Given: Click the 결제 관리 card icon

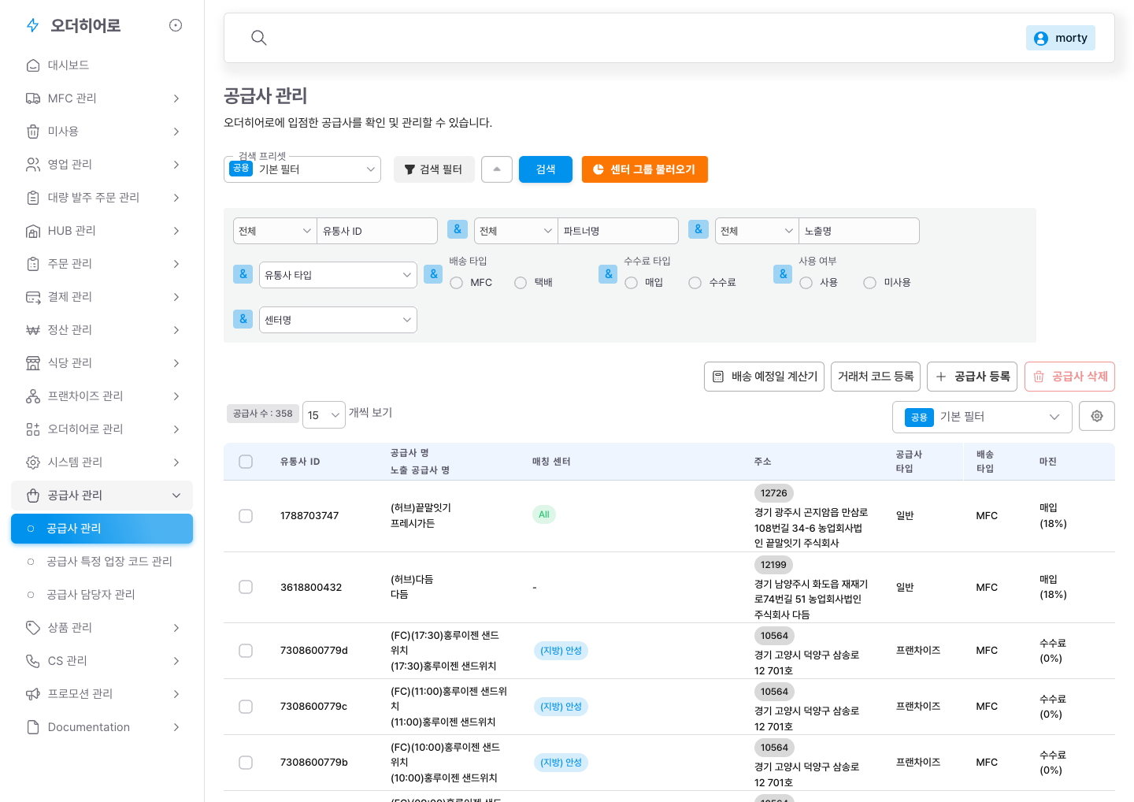Looking at the screenshot, I should click(33, 297).
